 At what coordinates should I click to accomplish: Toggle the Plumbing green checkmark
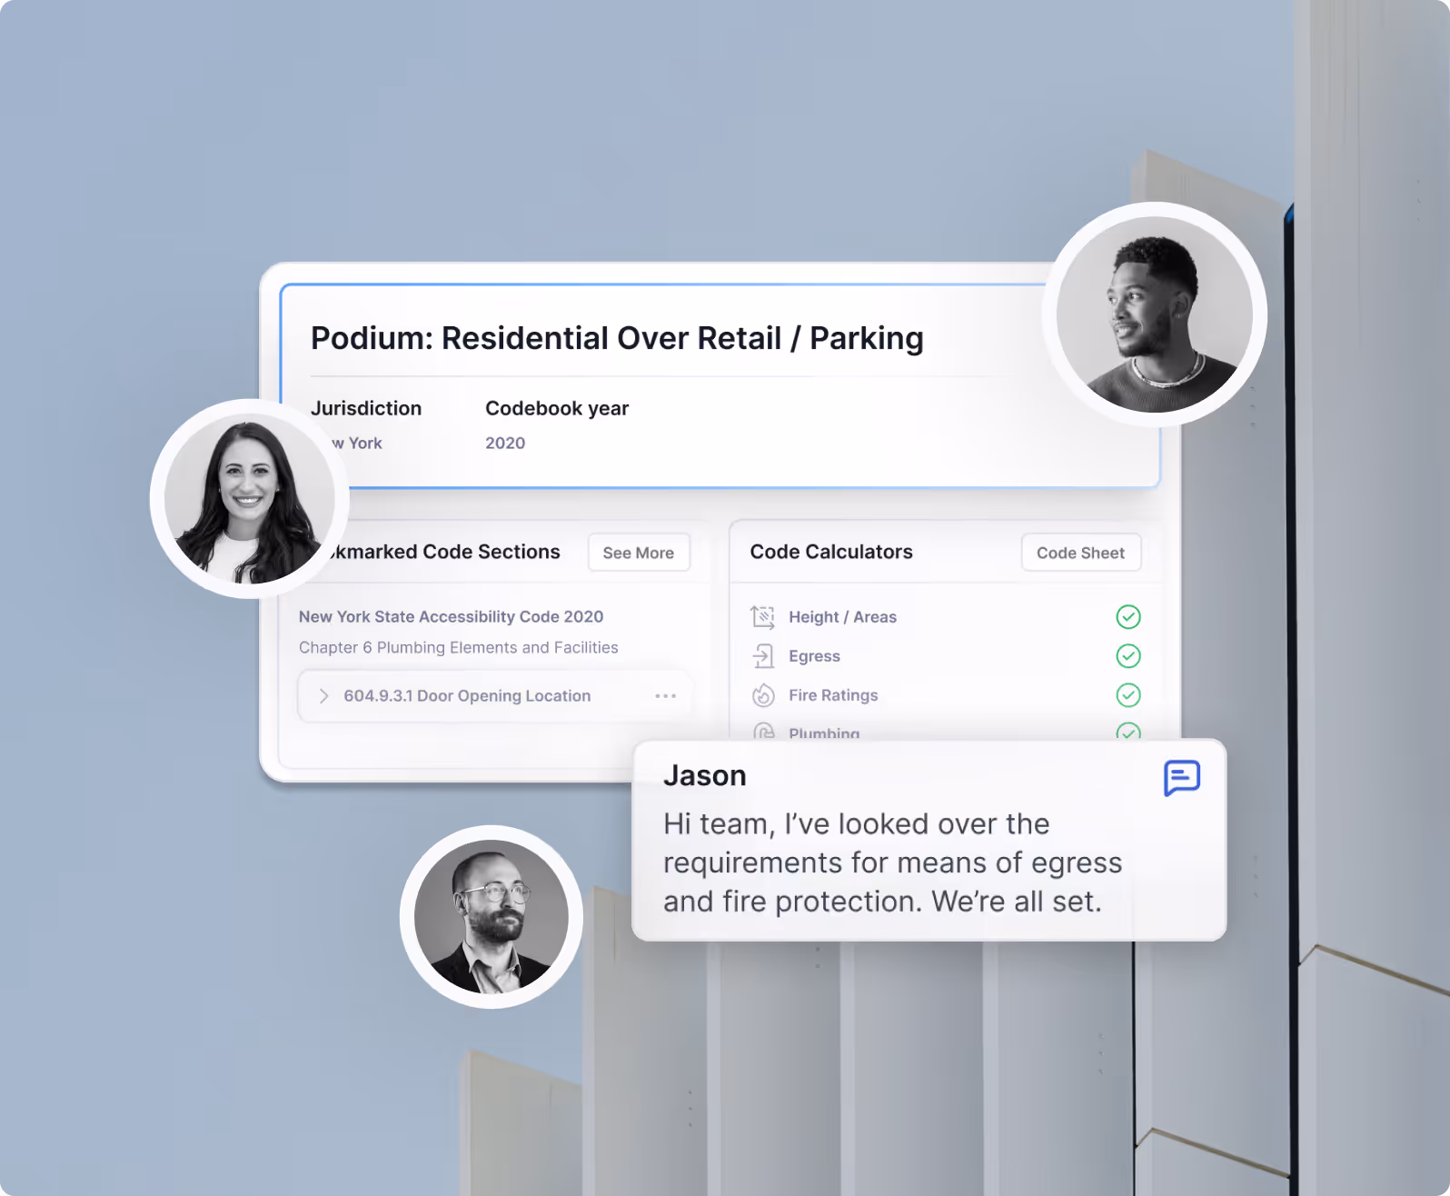(x=1128, y=731)
